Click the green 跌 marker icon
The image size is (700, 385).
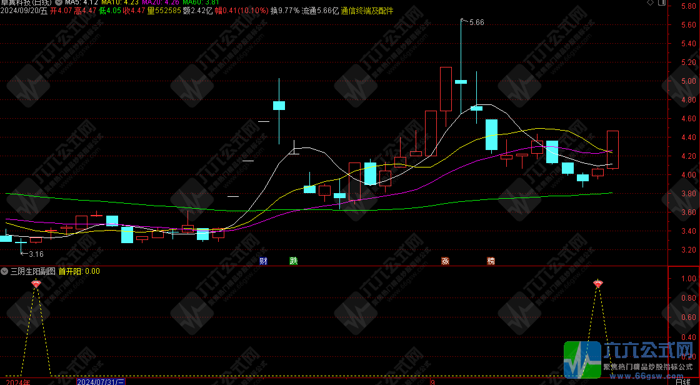(x=293, y=261)
